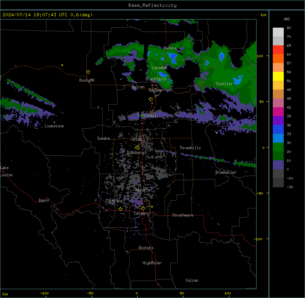Viewport: 305px width, 298px height.
Task: Select the yellow diamond marker below RedDeer
Action: tap(151, 99)
